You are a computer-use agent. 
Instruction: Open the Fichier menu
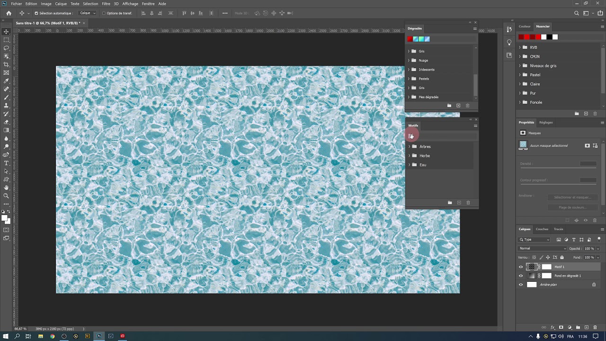[16, 4]
